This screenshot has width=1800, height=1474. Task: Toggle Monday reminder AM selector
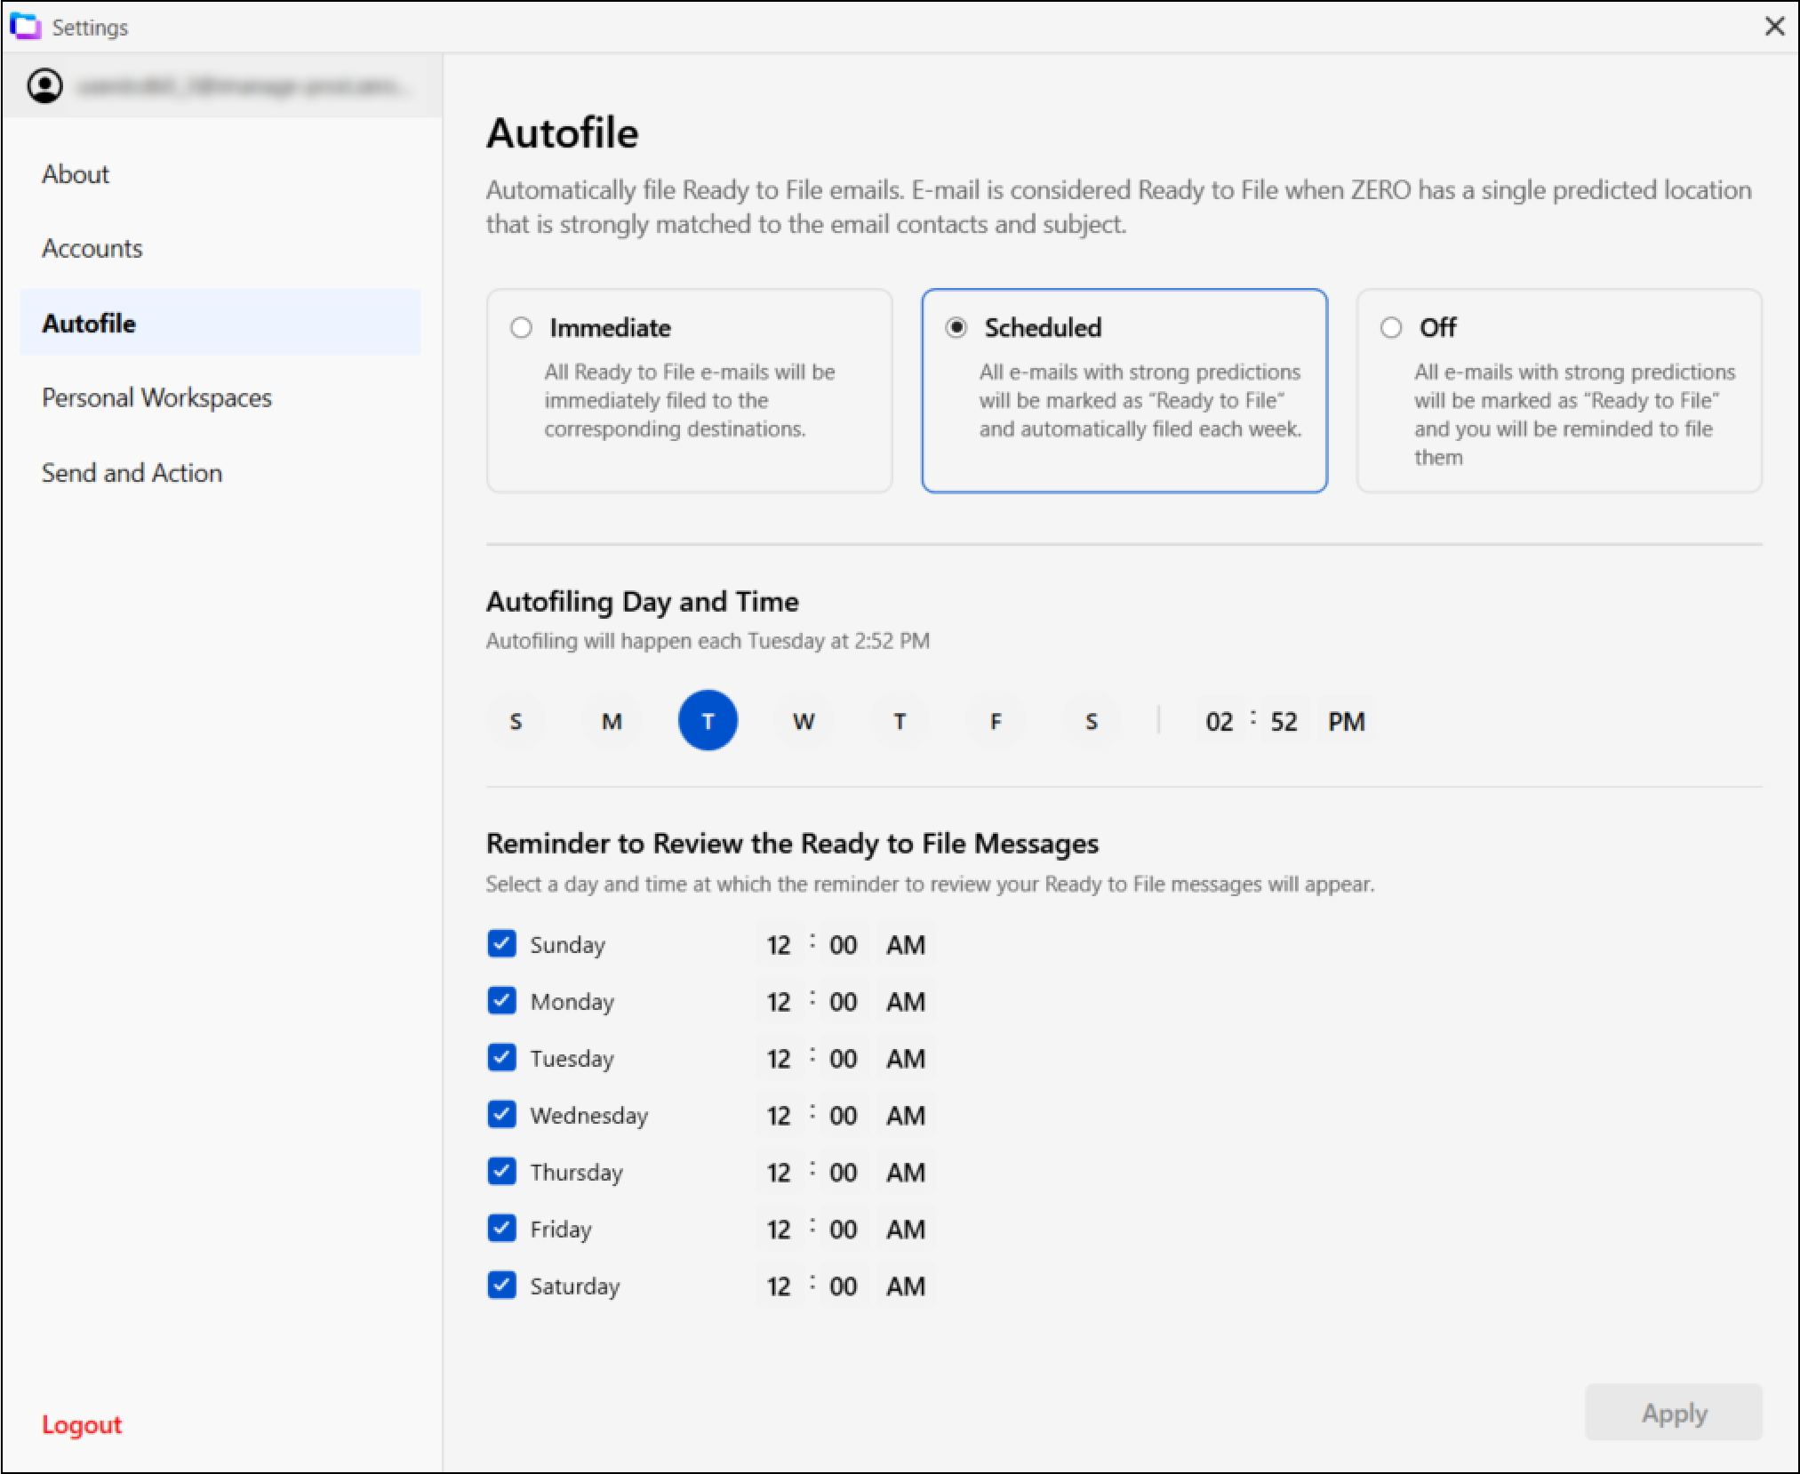coord(906,1001)
